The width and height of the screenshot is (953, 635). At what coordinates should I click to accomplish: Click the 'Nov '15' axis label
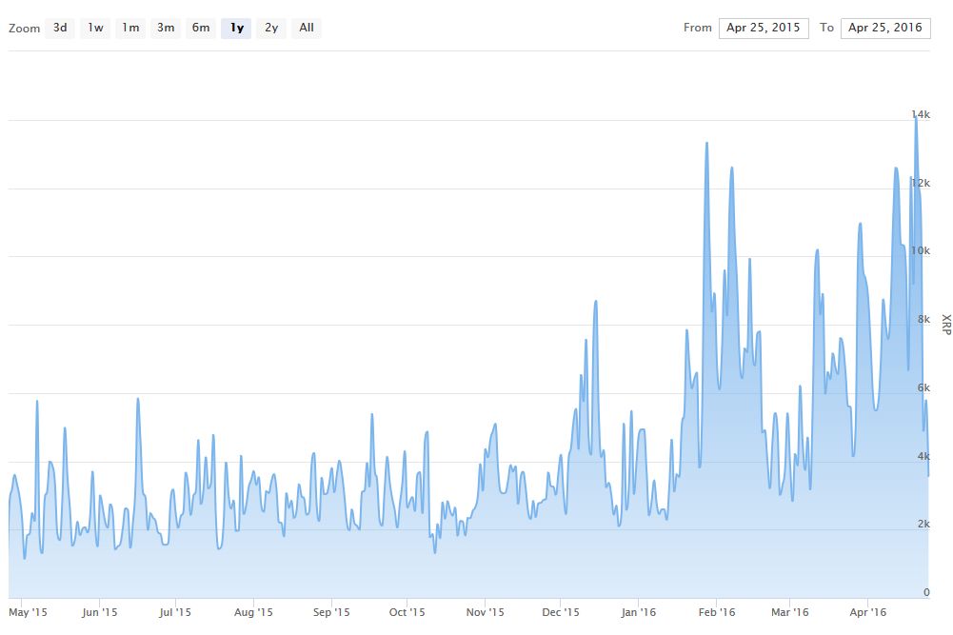click(x=485, y=612)
